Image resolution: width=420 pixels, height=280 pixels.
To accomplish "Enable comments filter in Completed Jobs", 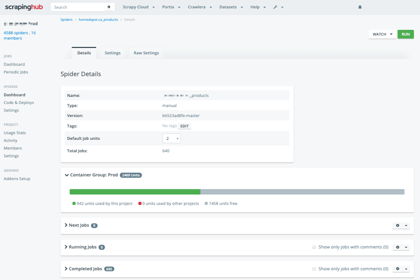I will click(x=314, y=269).
